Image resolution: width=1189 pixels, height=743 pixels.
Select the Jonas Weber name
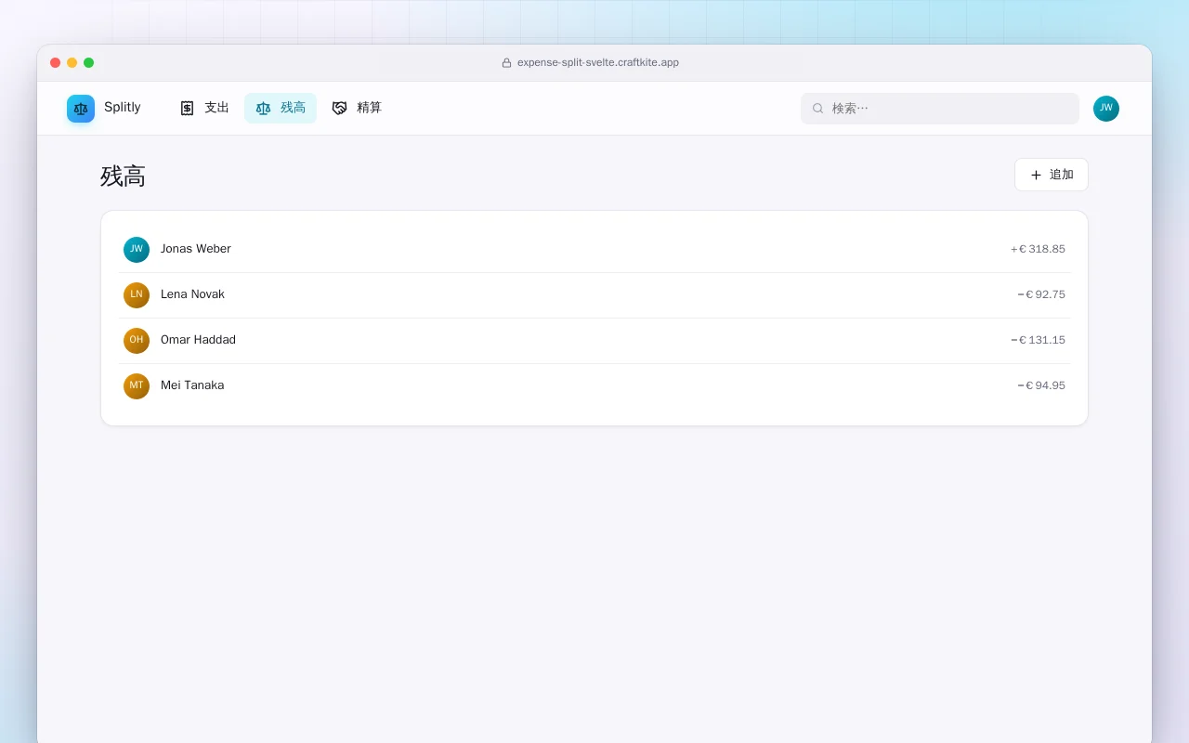196,249
